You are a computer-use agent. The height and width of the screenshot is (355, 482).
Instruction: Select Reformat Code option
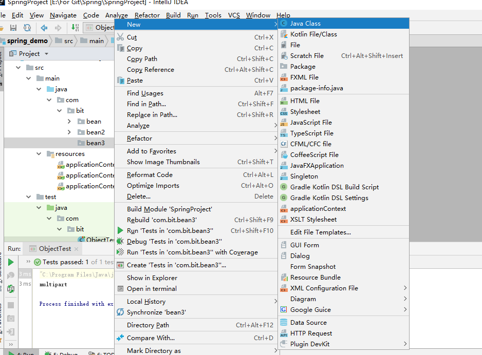(195, 175)
